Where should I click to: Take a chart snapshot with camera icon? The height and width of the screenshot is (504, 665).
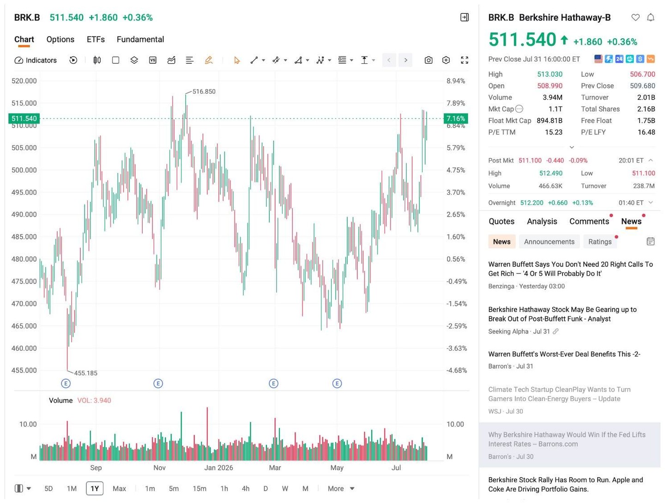point(429,60)
